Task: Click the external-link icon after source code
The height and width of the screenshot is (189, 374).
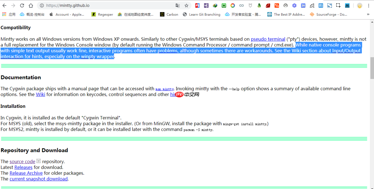Action: point(38,161)
